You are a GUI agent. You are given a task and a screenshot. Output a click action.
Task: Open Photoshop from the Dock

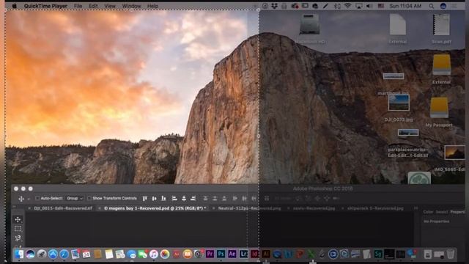tap(221, 254)
